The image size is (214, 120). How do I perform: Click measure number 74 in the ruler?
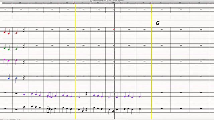click(x=128, y=3)
